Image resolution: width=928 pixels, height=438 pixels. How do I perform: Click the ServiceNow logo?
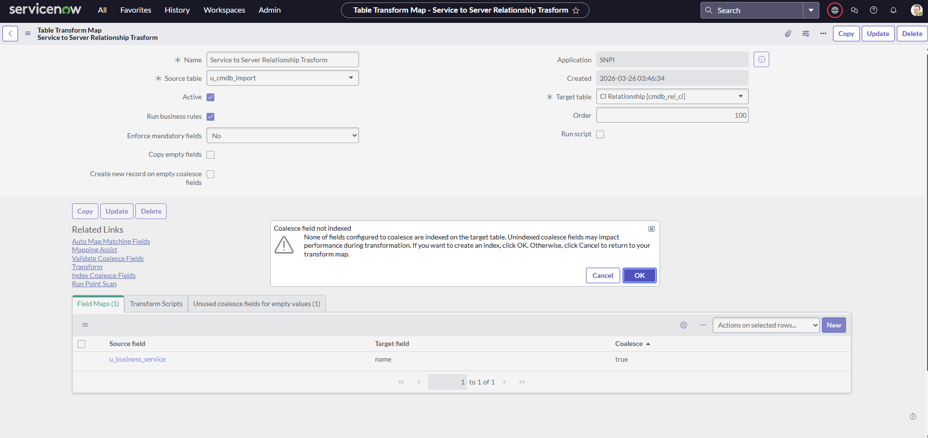[x=45, y=10]
